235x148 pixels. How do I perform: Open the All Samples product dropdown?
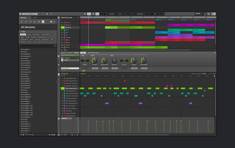pos(38,27)
